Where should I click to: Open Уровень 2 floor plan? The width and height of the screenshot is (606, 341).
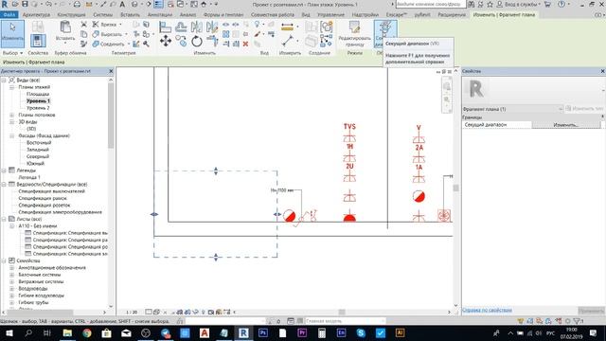[38, 108]
